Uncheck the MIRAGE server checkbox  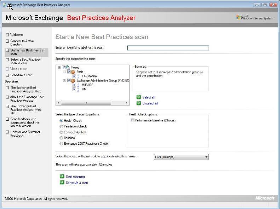(74, 85)
